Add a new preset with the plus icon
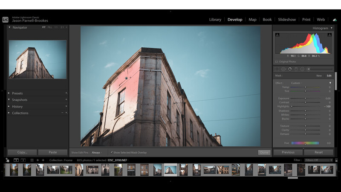The width and height of the screenshot is (341, 192). pyautogui.click(x=66, y=93)
